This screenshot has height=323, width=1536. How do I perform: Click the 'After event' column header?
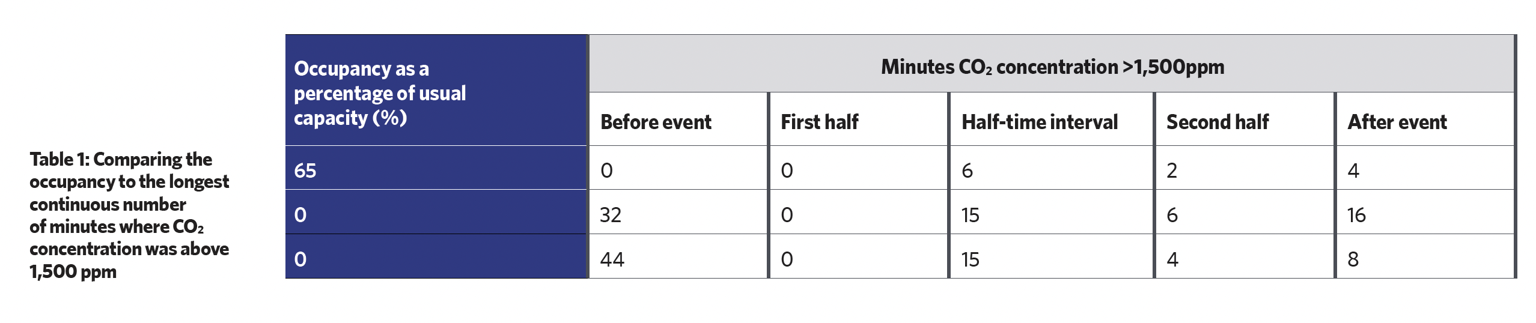click(1425, 119)
